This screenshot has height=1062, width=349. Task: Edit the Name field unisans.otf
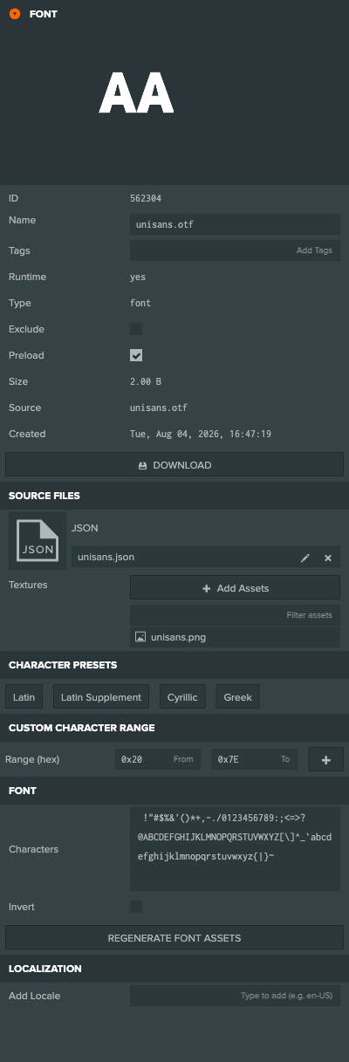[x=235, y=224]
